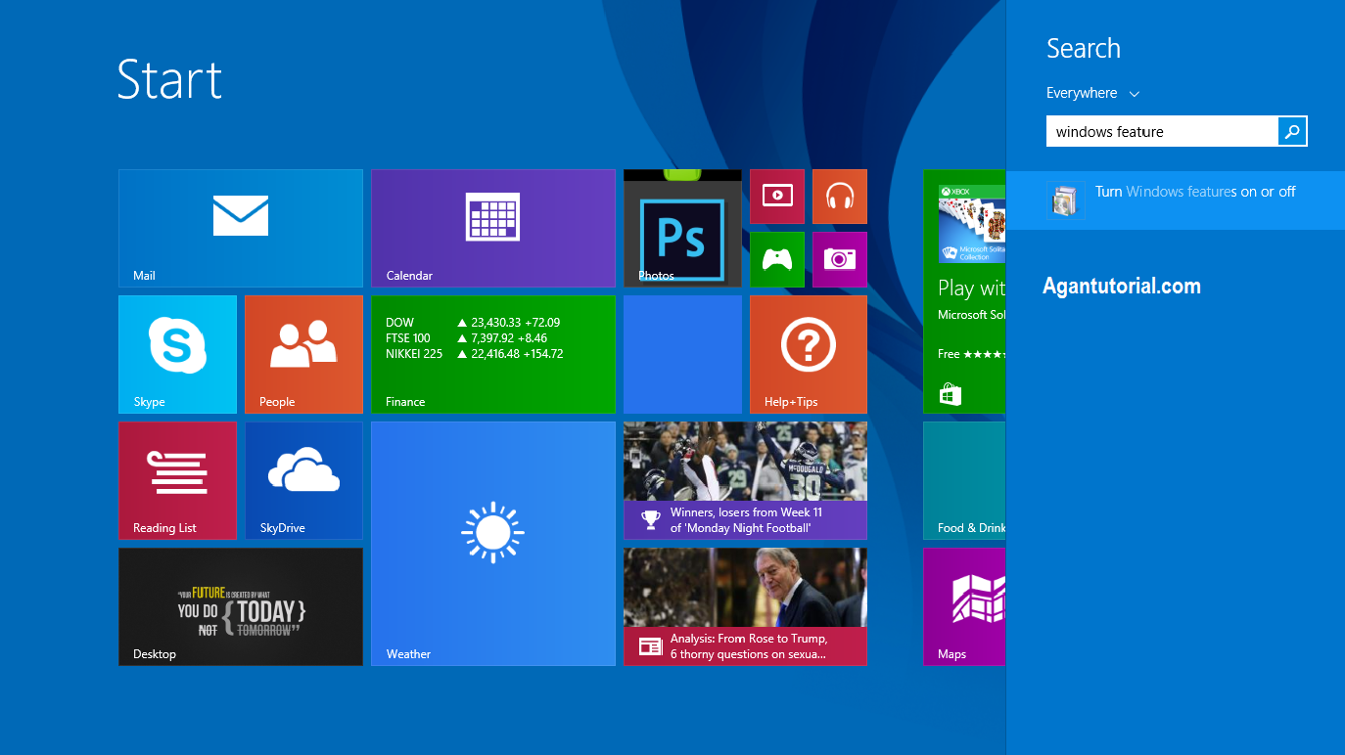The width and height of the screenshot is (1345, 755).
Task: Launch the Photos tile
Action: coord(682,228)
